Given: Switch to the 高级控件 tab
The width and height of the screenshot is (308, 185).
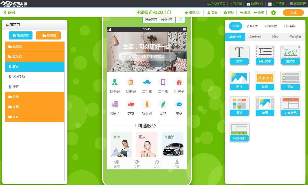Looking at the screenshot, I should tap(255, 37).
